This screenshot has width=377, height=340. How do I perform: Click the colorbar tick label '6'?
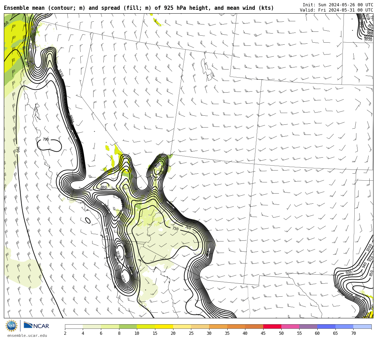tap(101, 333)
